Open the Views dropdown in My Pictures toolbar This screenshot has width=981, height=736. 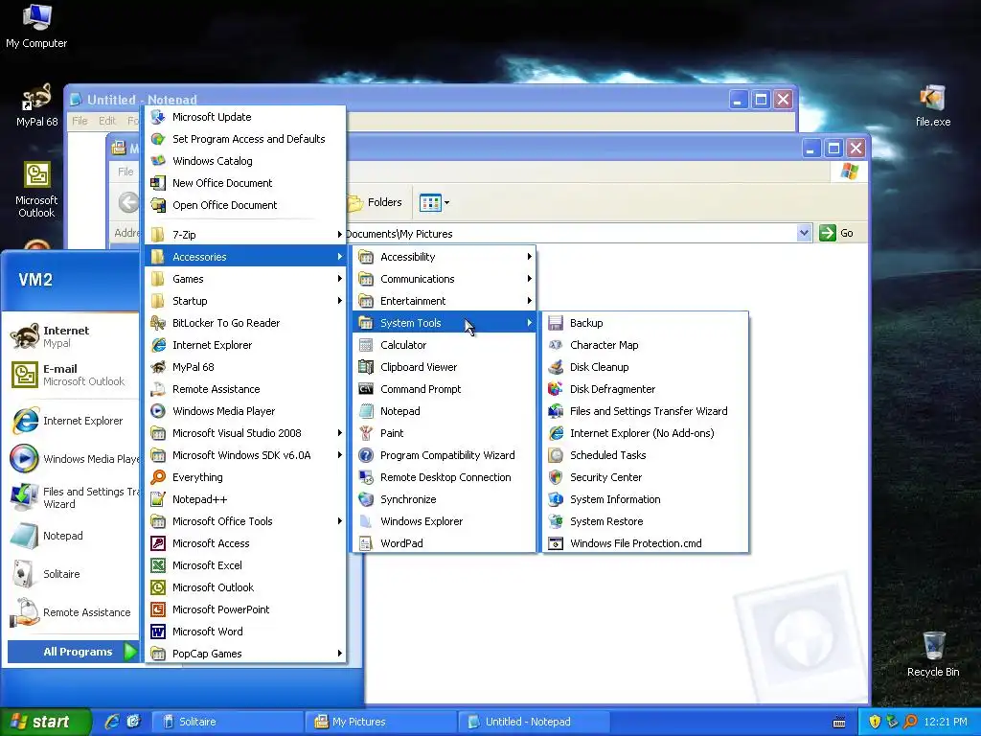coord(434,202)
